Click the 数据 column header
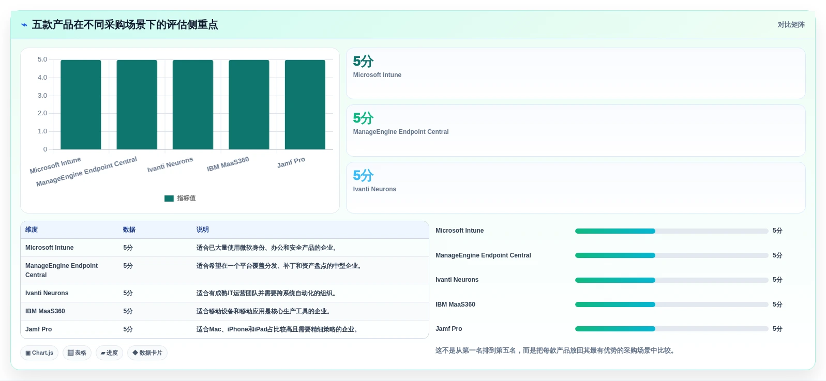The width and height of the screenshot is (826, 381). click(x=129, y=230)
